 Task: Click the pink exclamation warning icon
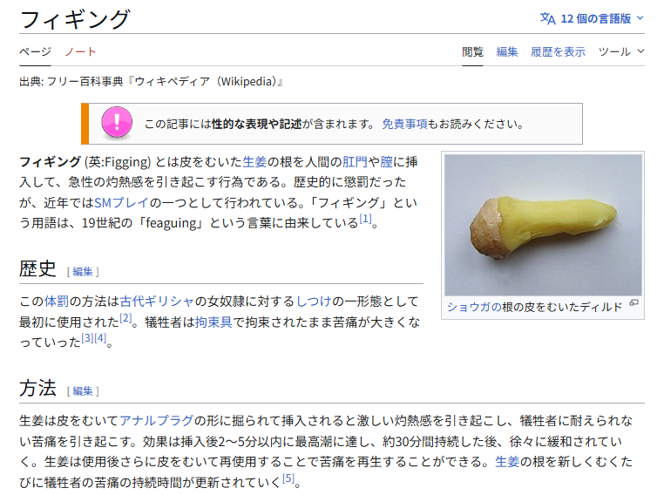point(117,123)
